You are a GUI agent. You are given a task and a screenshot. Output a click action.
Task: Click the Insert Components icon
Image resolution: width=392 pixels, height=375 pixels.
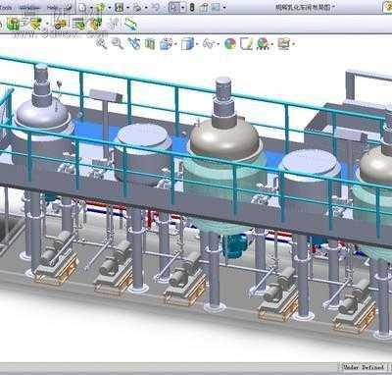point(13,24)
